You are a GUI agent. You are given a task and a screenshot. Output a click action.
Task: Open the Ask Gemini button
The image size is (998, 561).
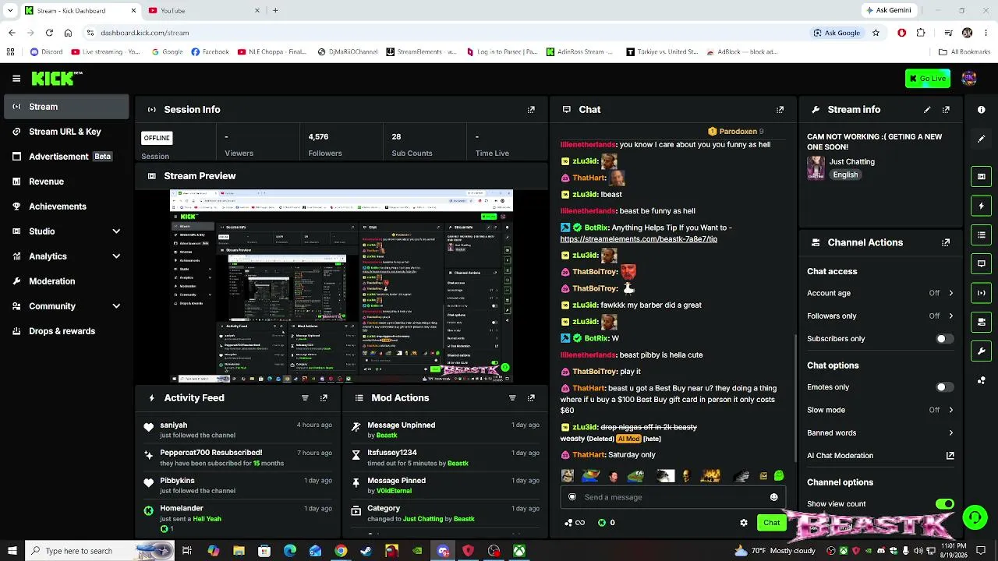(x=888, y=10)
